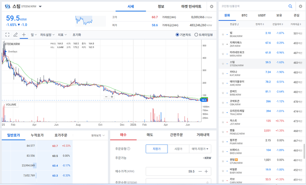Favorite star for MIRA/KRW row

pos(223,54)
